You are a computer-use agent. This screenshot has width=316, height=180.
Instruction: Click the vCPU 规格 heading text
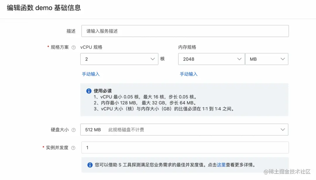pyautogui.click(x=91, y=47)
